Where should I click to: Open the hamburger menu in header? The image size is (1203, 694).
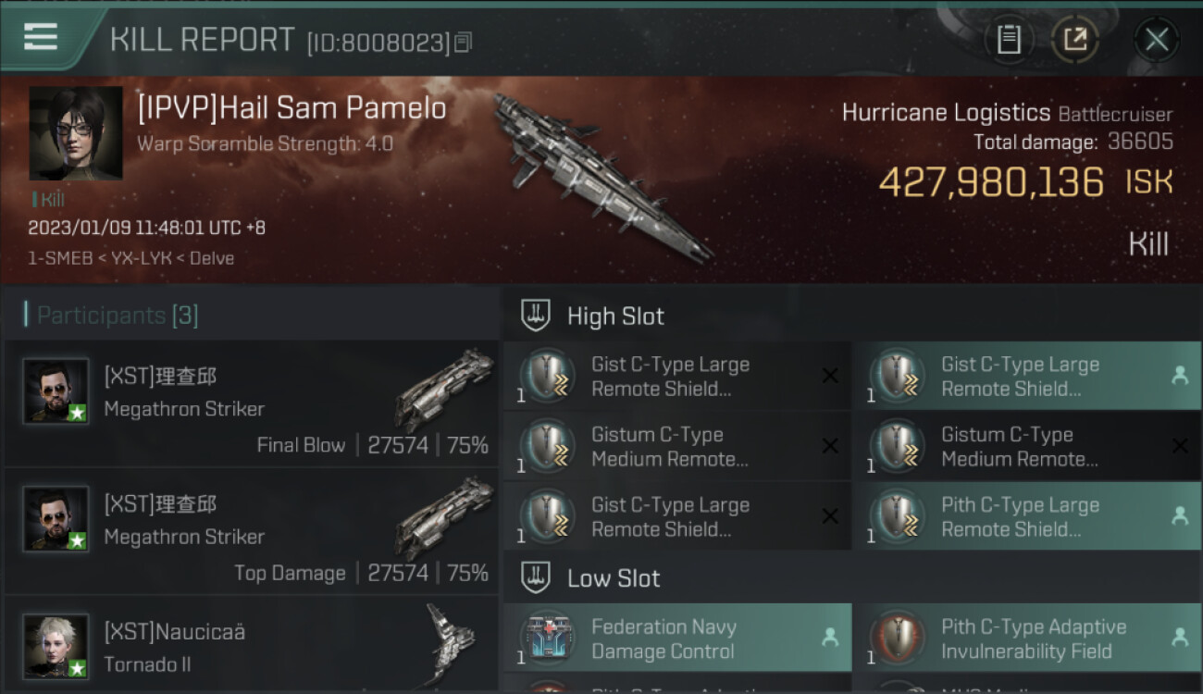coord(42,38)
